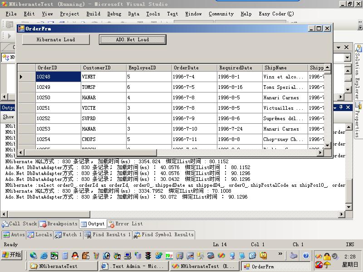This screenshot has width=363, height=272.
Task: Click the Output panel's scroll up arrow
Action: pyautogui.click(x=348, y=127)
